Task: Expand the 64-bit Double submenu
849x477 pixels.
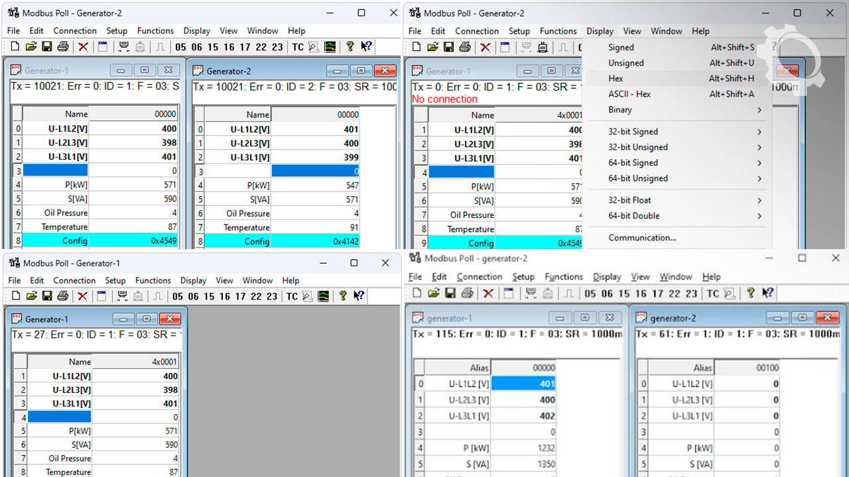Action: [x=759, y=216]
